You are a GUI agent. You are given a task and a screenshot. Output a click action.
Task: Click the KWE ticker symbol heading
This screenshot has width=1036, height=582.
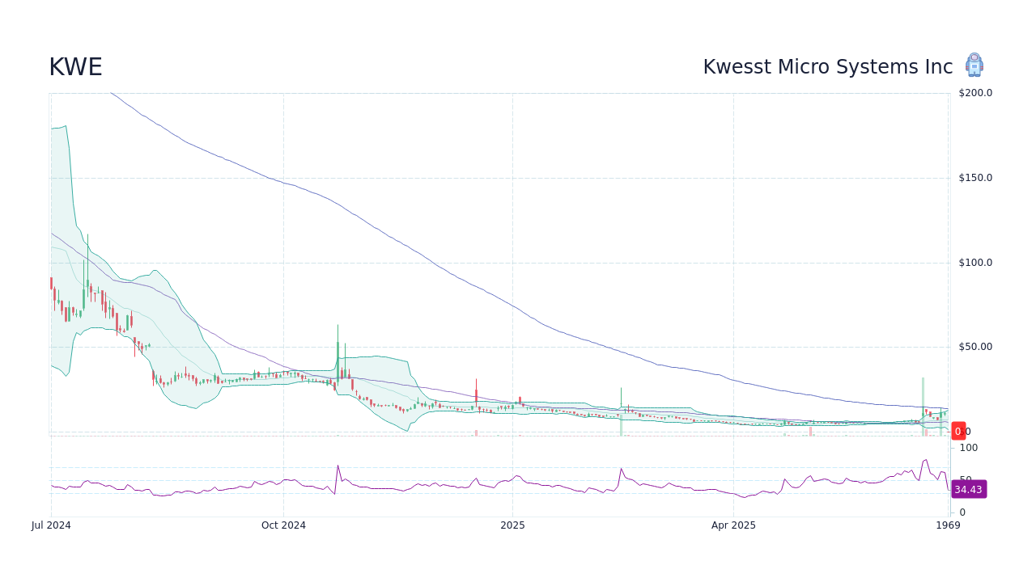(75, 67)
